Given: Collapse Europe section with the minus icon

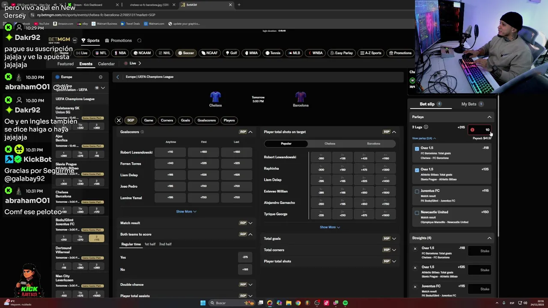Looking at the screenshot, I should point(101,77).
